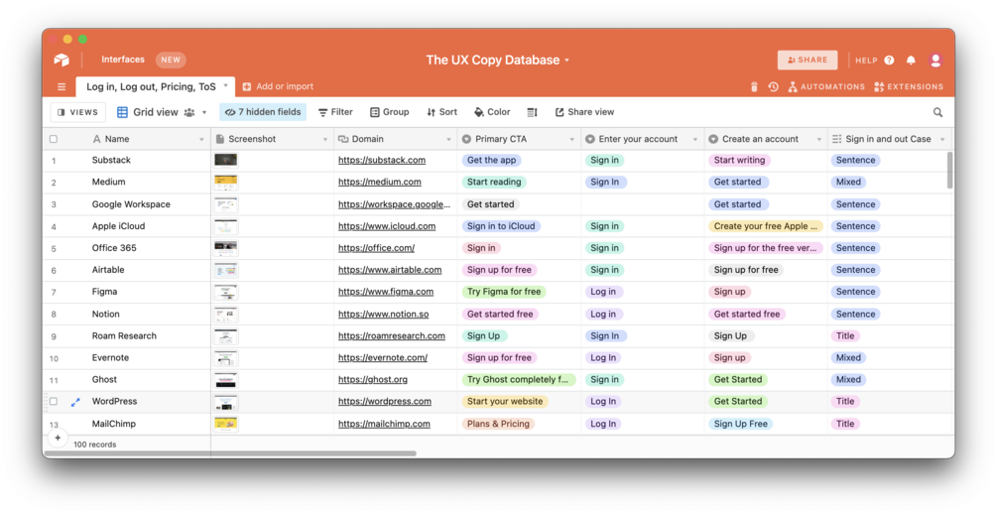The image size is (997, 514).
Task: Open the Sign in and out Case dropdown
Action: click(x=942, y=139)
